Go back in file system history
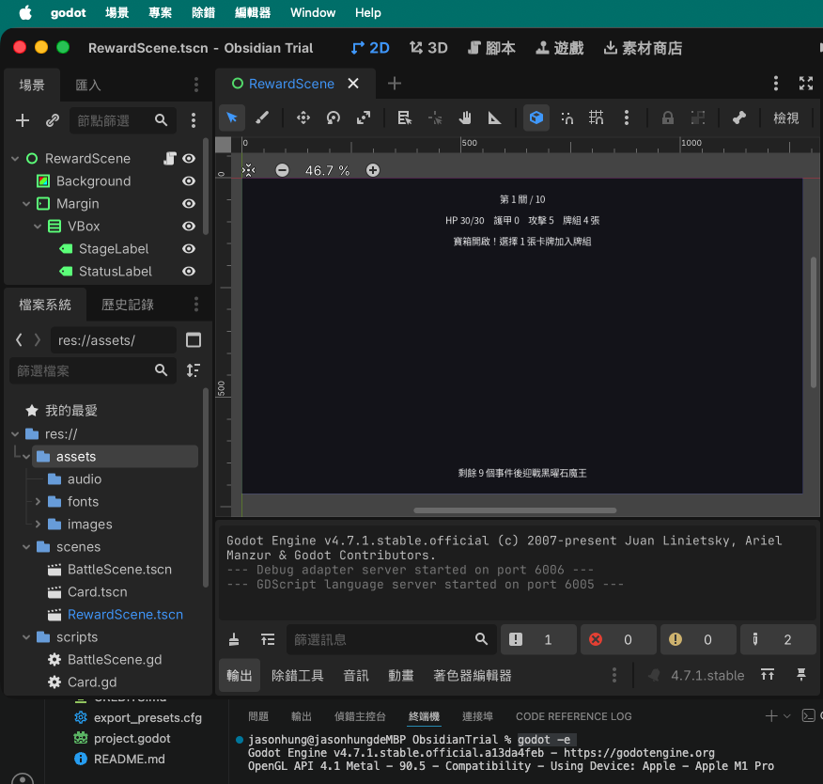The height and width of the screenshot is (784, 823). (19, 339)
